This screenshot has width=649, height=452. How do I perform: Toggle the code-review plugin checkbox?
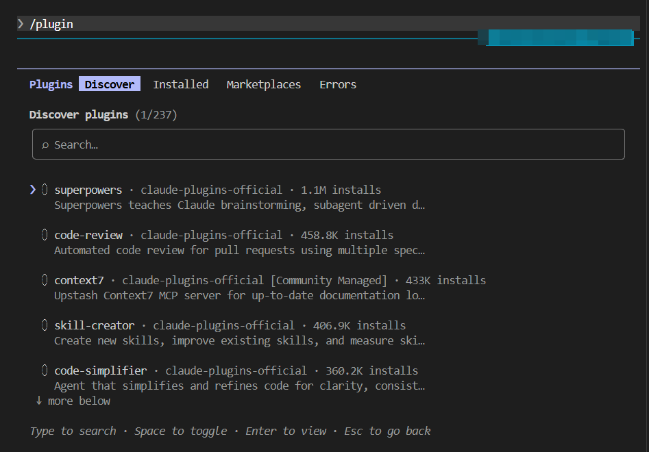coord(45,235)
